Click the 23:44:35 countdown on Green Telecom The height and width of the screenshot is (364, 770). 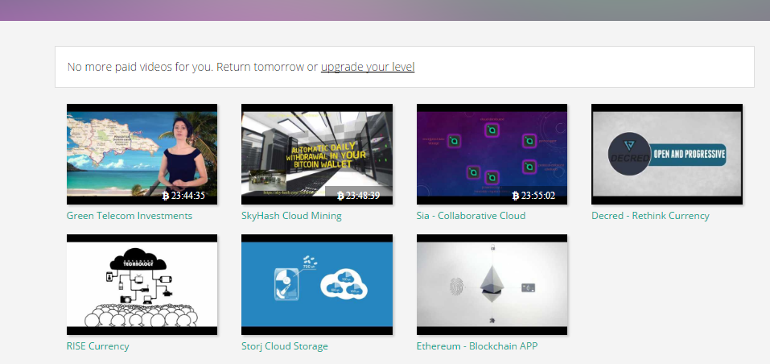pyautogui.click(x=187, y=196)
